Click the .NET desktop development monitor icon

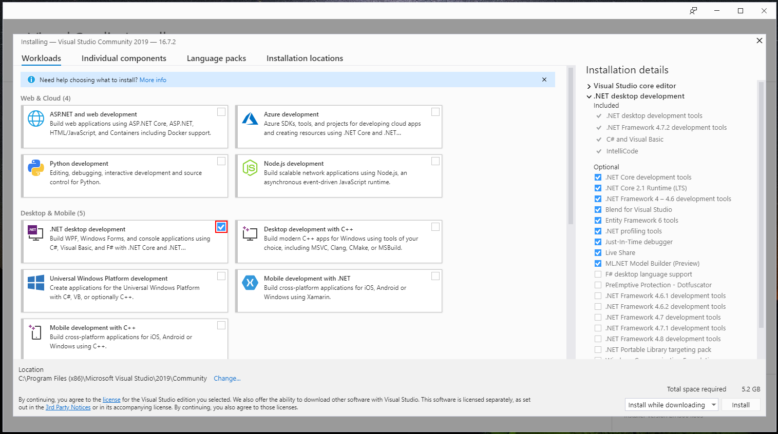coord(36,233)
